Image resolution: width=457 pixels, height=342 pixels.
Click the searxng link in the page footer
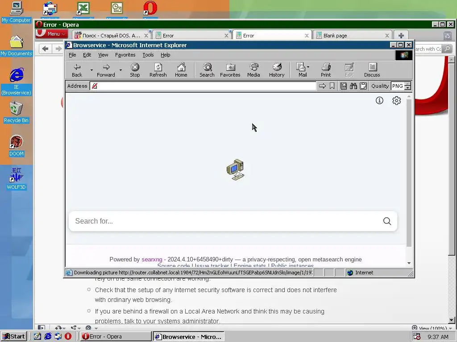coord(152,260)
